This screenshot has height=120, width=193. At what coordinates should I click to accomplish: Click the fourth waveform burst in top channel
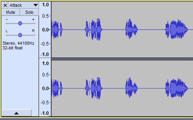tap(177, 29)
